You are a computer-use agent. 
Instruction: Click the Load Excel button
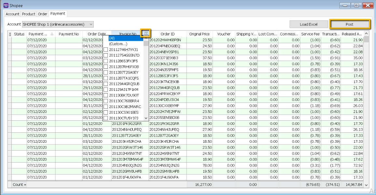[x=308, y=24]
